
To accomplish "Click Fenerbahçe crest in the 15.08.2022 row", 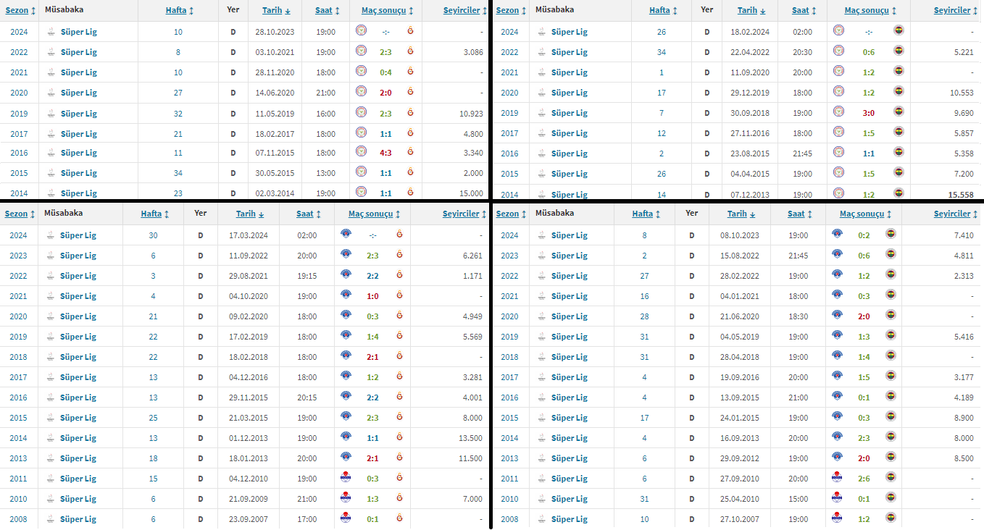I will [x=891, y=254].
